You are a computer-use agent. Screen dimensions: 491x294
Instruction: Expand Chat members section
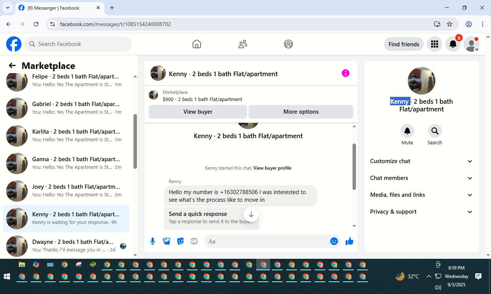(421, 178)
